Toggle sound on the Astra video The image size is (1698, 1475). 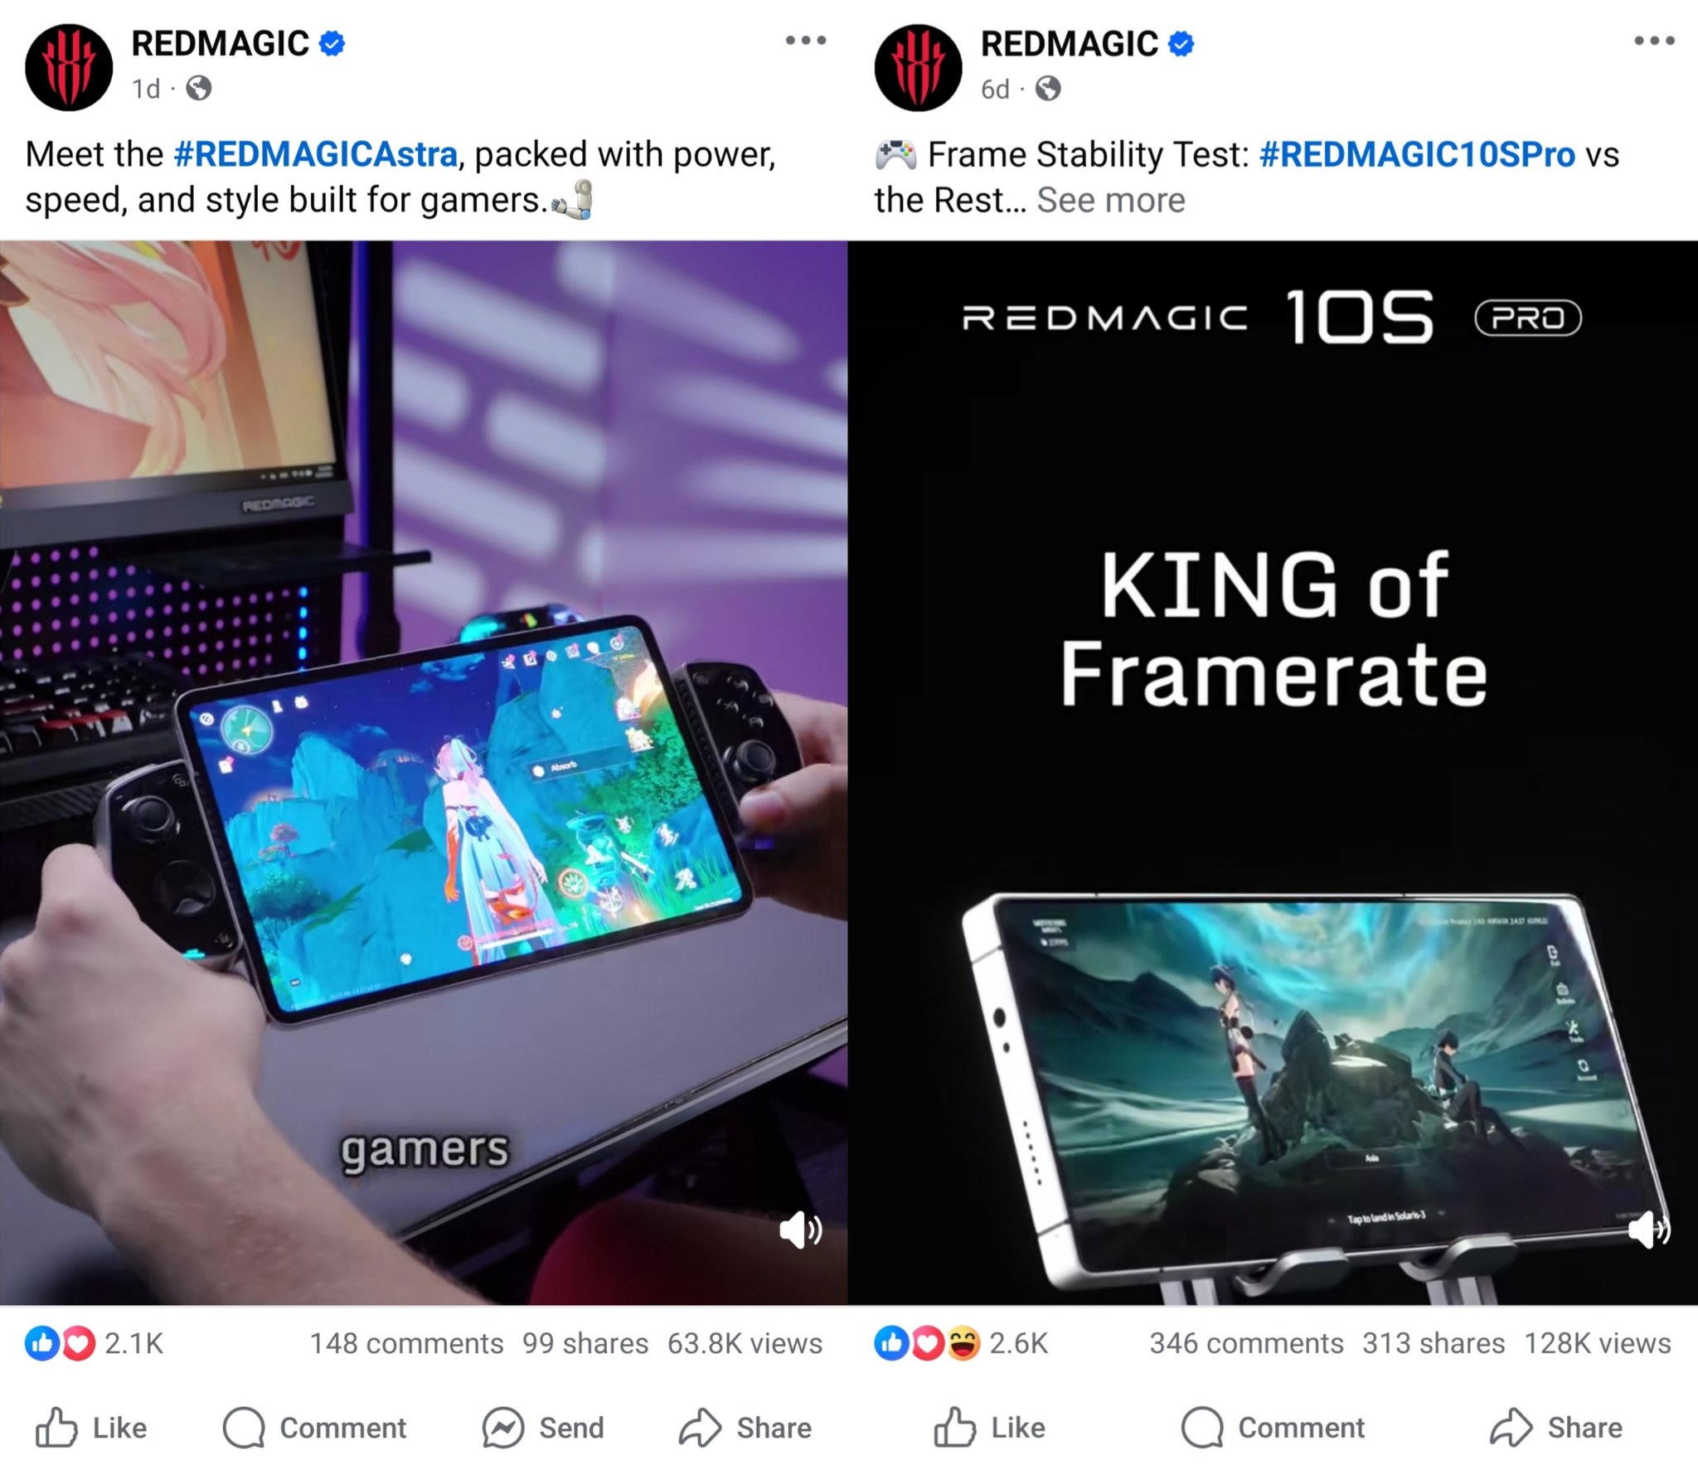800,1230
